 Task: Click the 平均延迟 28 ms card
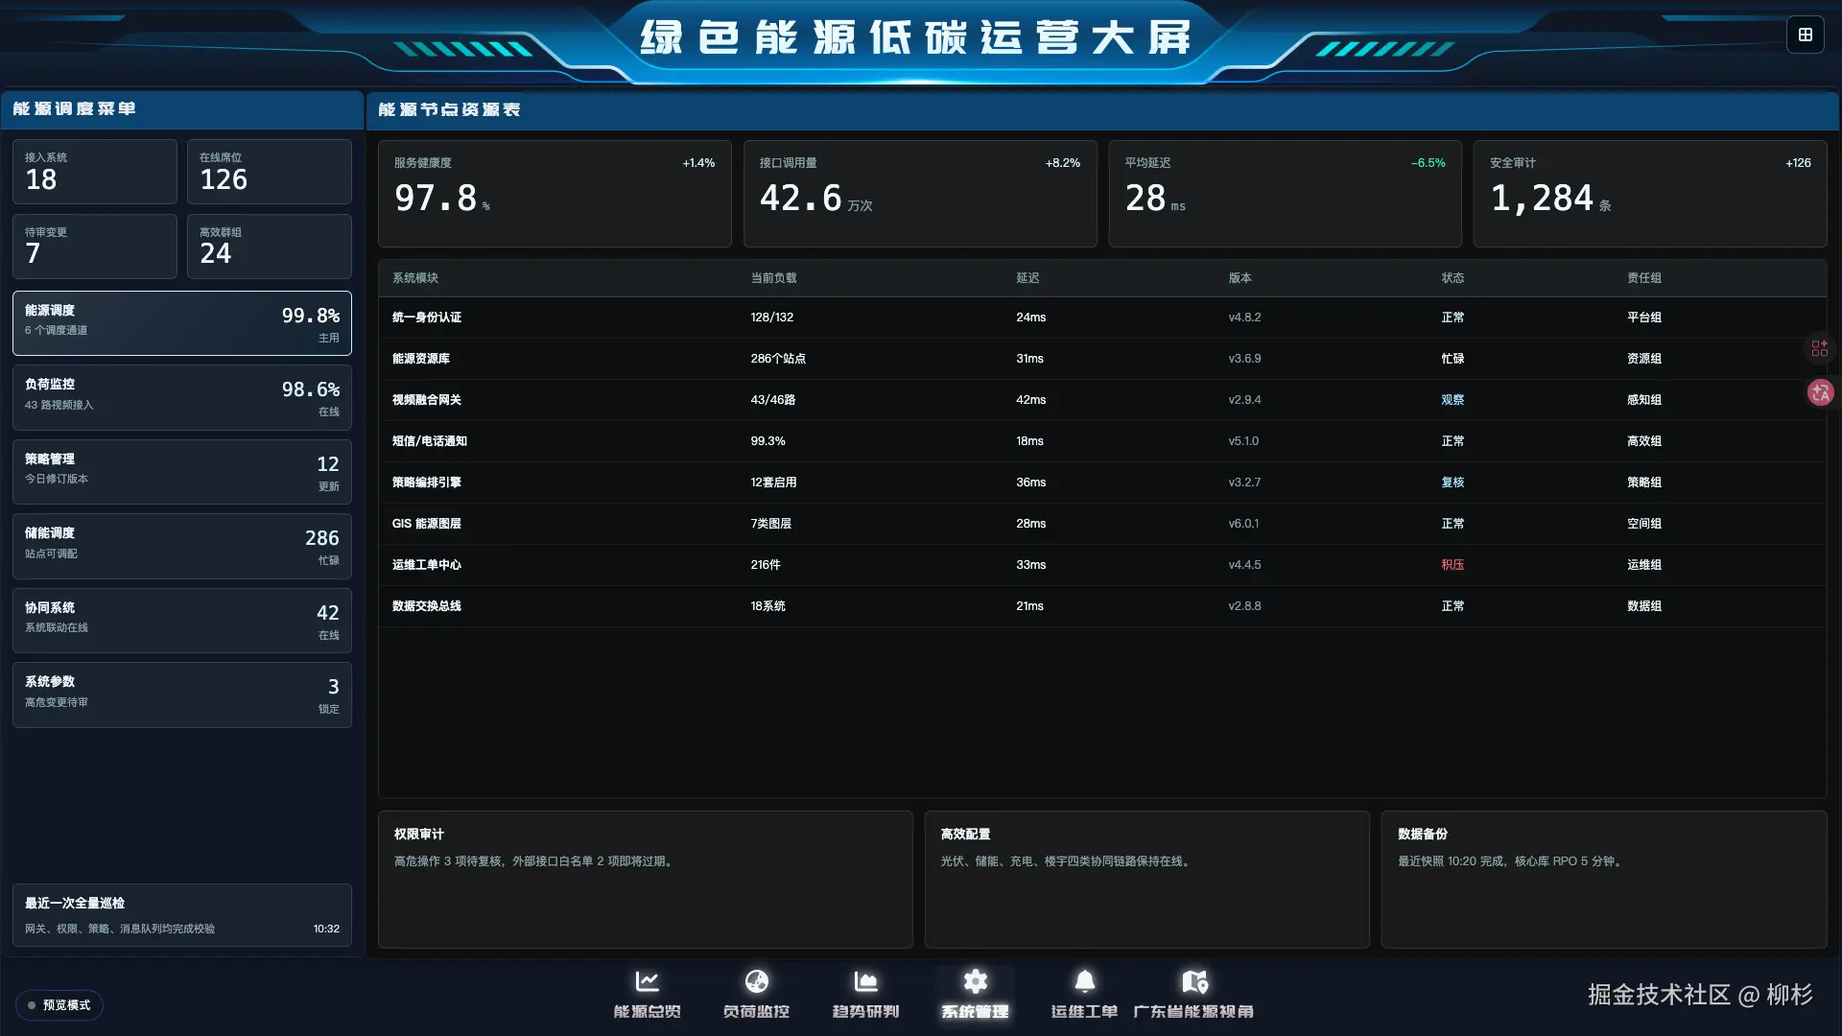click(x=1286, y=194)
